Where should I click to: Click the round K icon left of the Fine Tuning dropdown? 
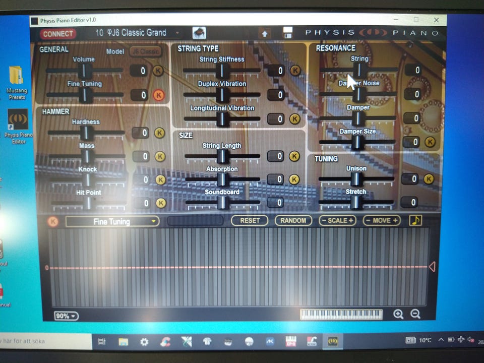53,222
